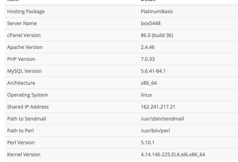Image resolution: width=238 pixels, height=162 pixels.
Task: Select the shared IP 162.241.217.21
Action: (158, 107)
